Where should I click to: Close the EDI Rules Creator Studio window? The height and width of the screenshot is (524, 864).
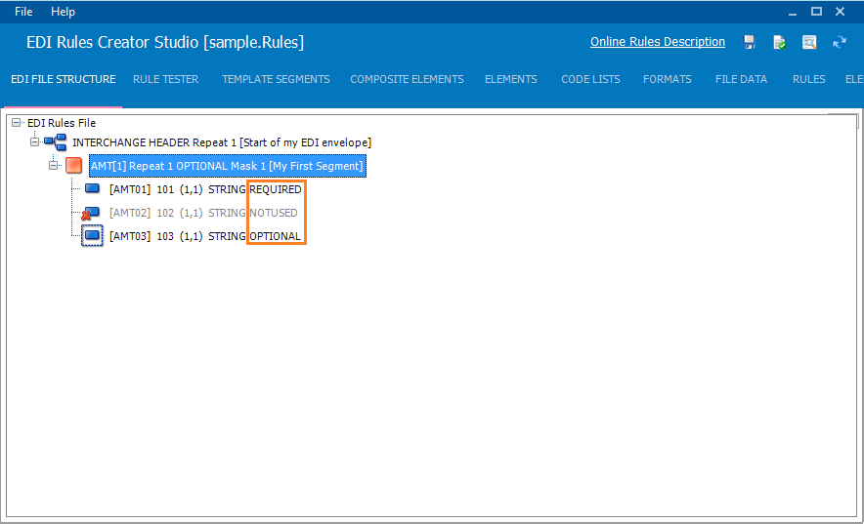click(840, 12)
